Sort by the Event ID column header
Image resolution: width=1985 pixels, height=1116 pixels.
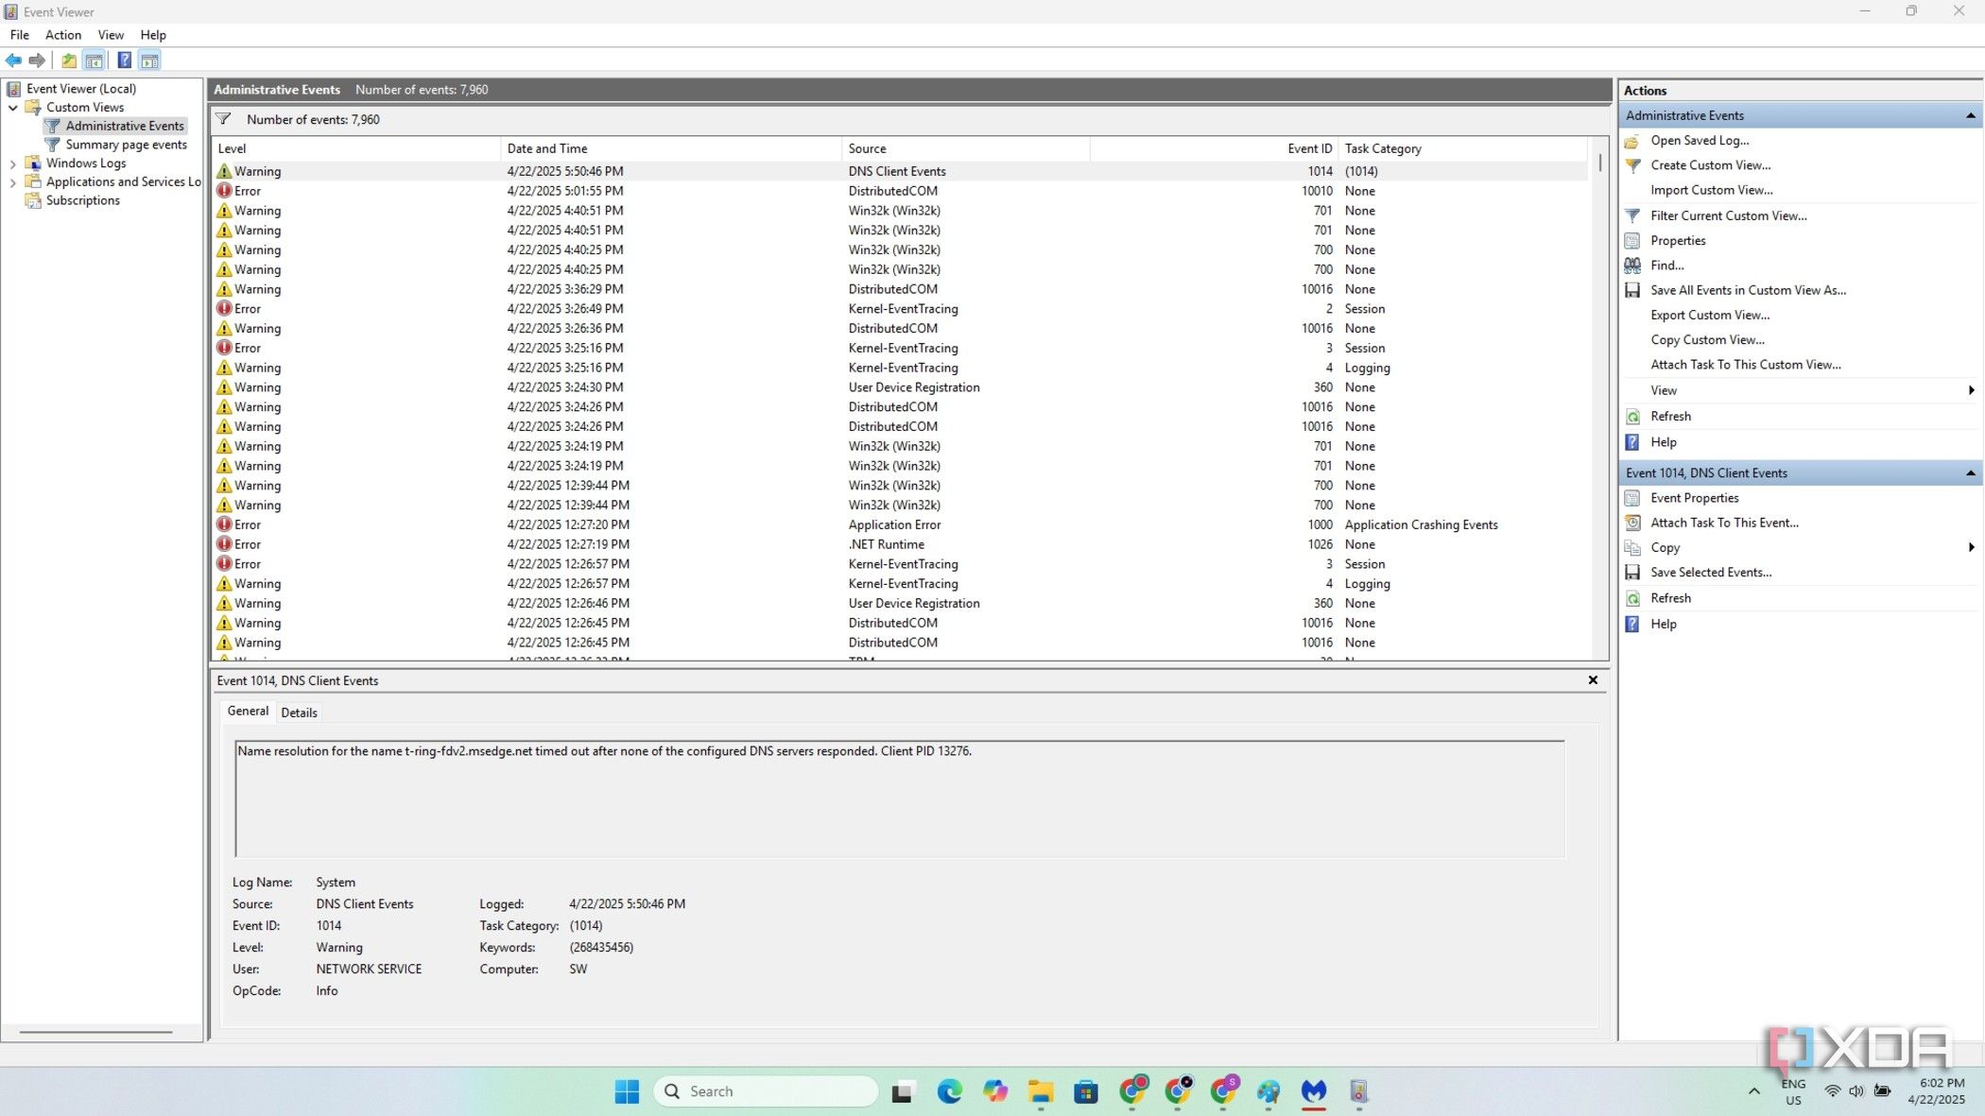(1215, 148)
